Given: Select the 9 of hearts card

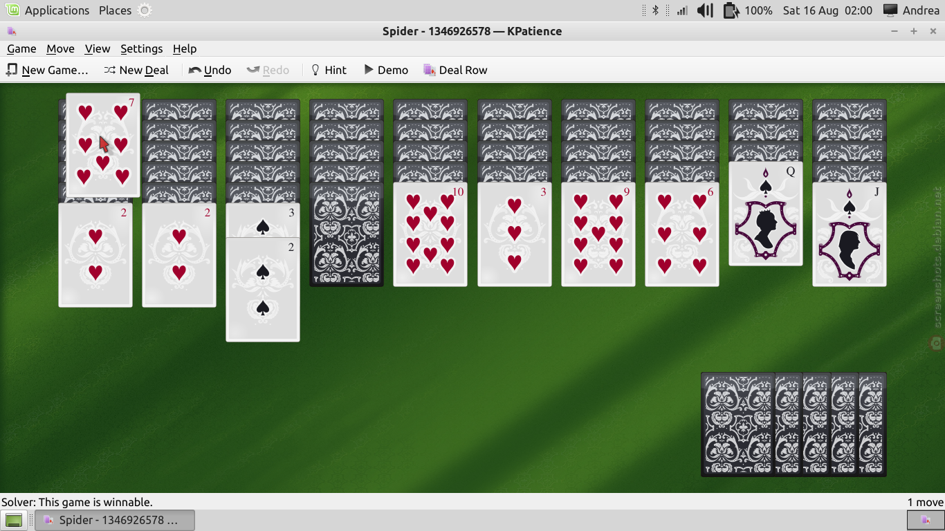Looking at the screenshot, I should click(x=598, y=234).
